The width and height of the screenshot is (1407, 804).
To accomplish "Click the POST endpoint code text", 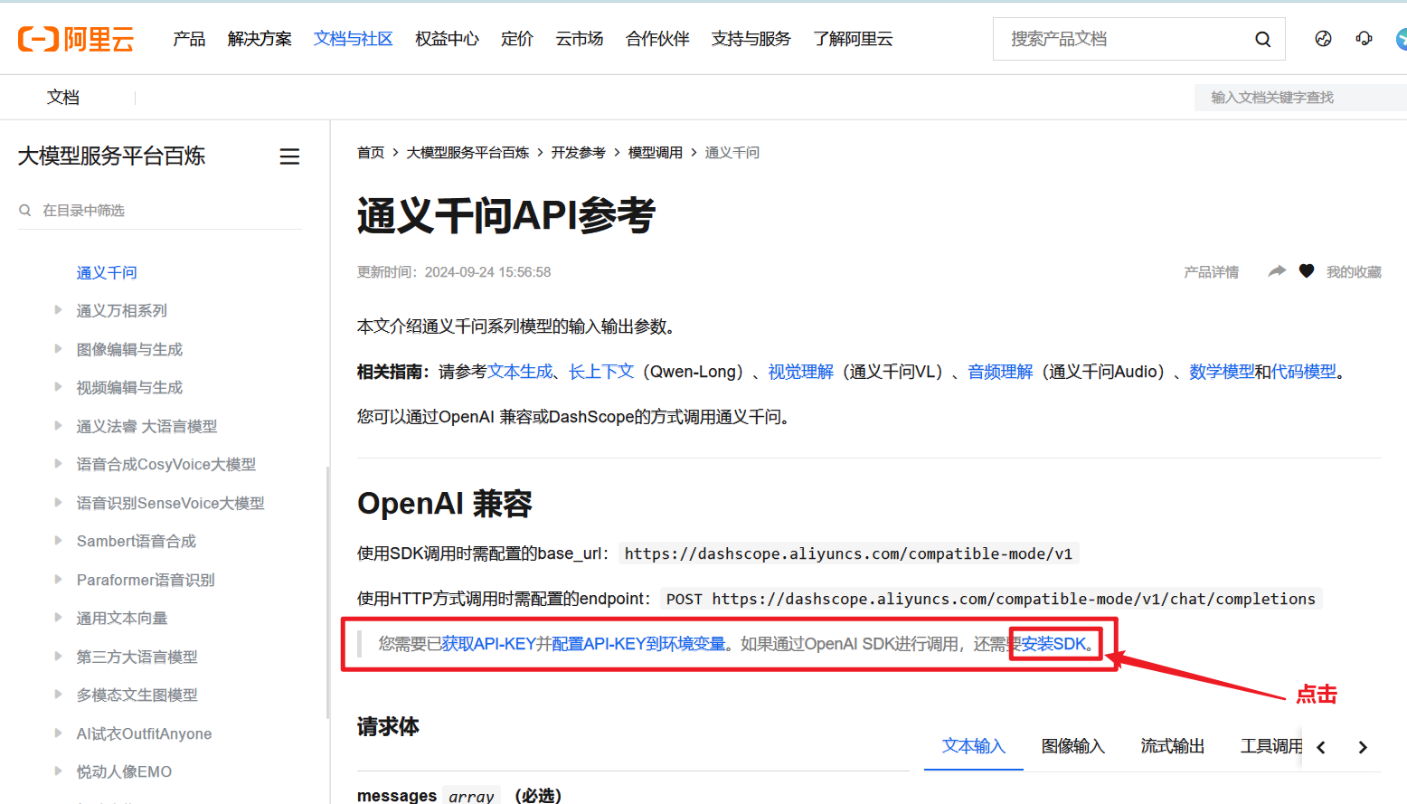I will coord(991,599).
